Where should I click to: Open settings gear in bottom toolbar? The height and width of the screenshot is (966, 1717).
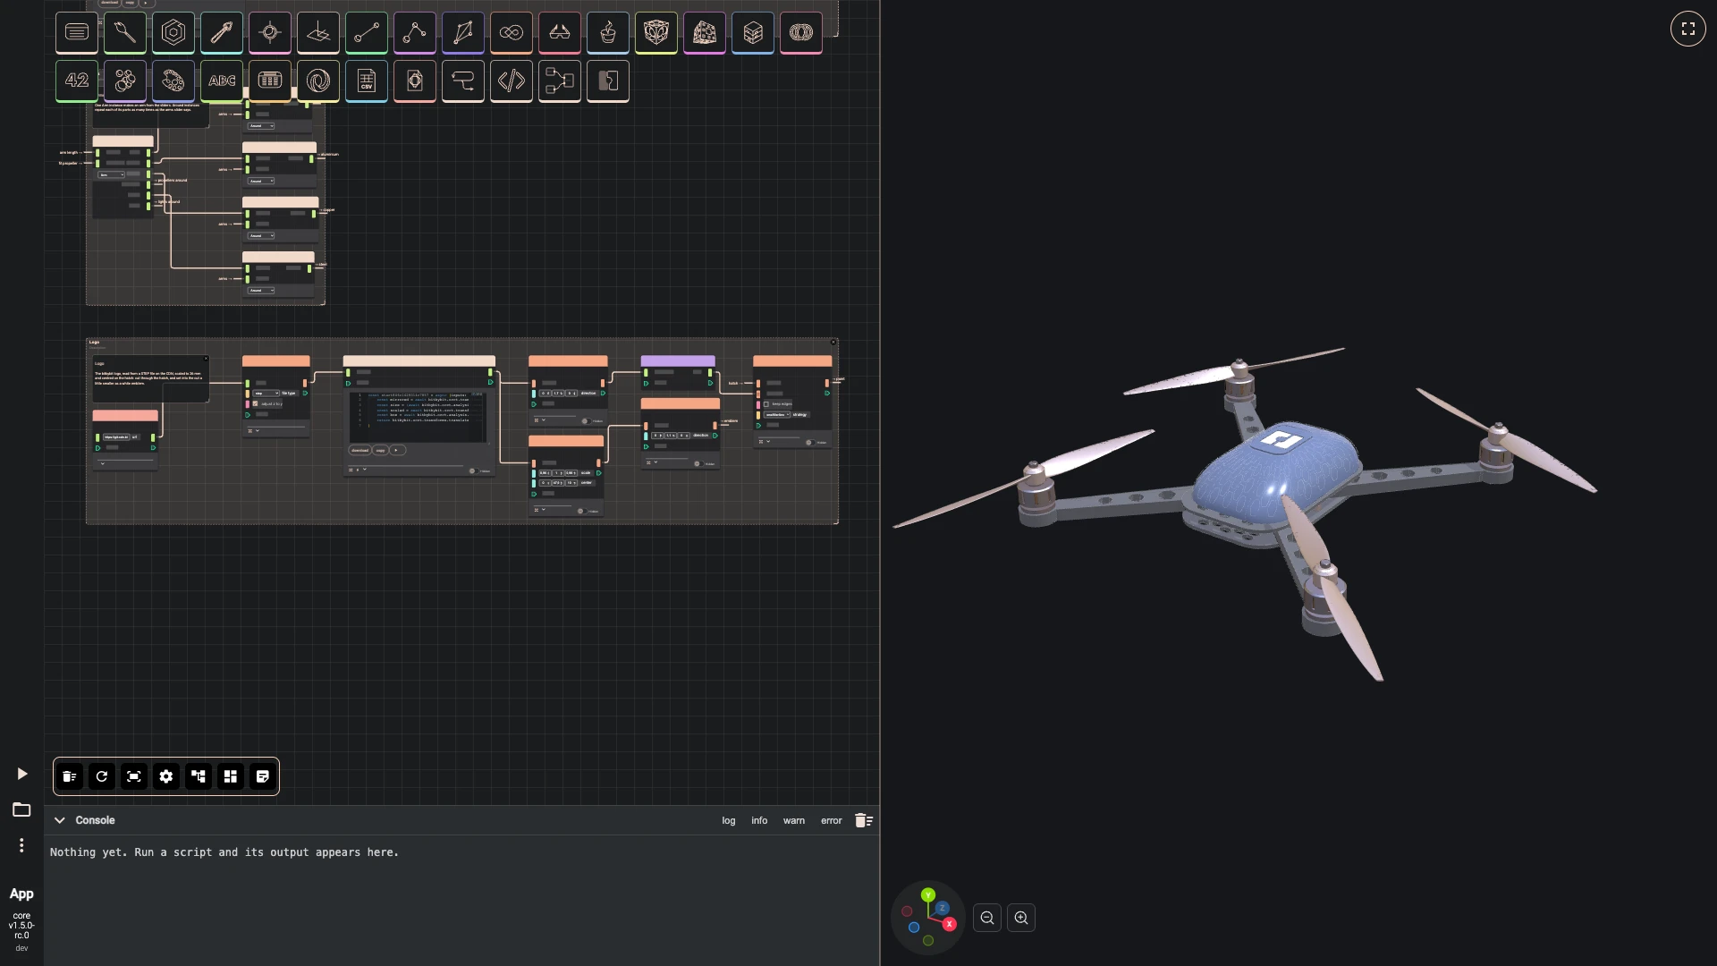tap(166, 776)
